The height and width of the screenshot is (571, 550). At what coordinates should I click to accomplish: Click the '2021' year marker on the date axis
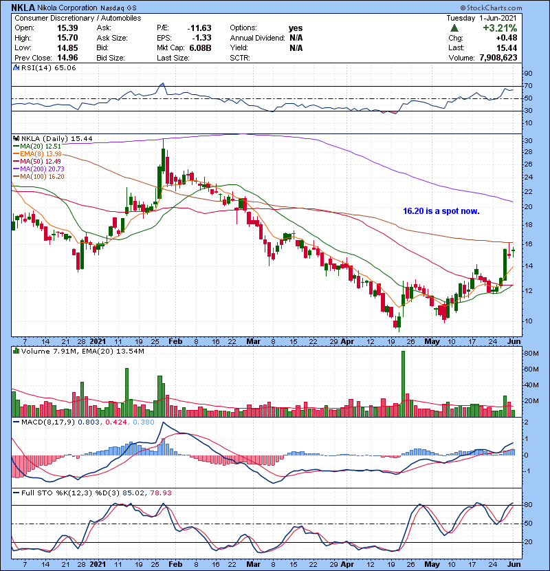(x=98, y=341)
